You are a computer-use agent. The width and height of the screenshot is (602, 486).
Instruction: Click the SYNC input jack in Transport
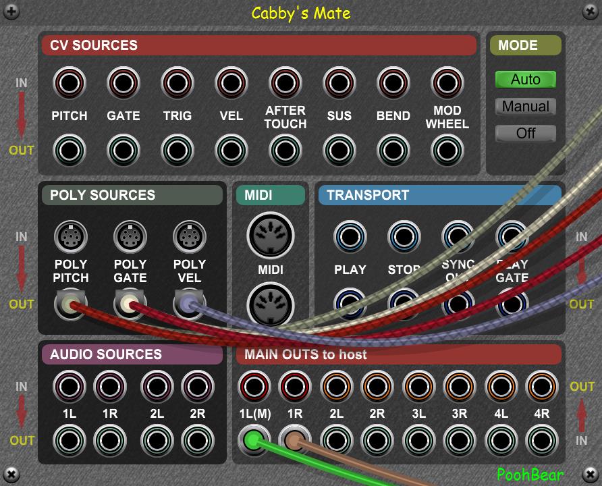tap(458, 237)
